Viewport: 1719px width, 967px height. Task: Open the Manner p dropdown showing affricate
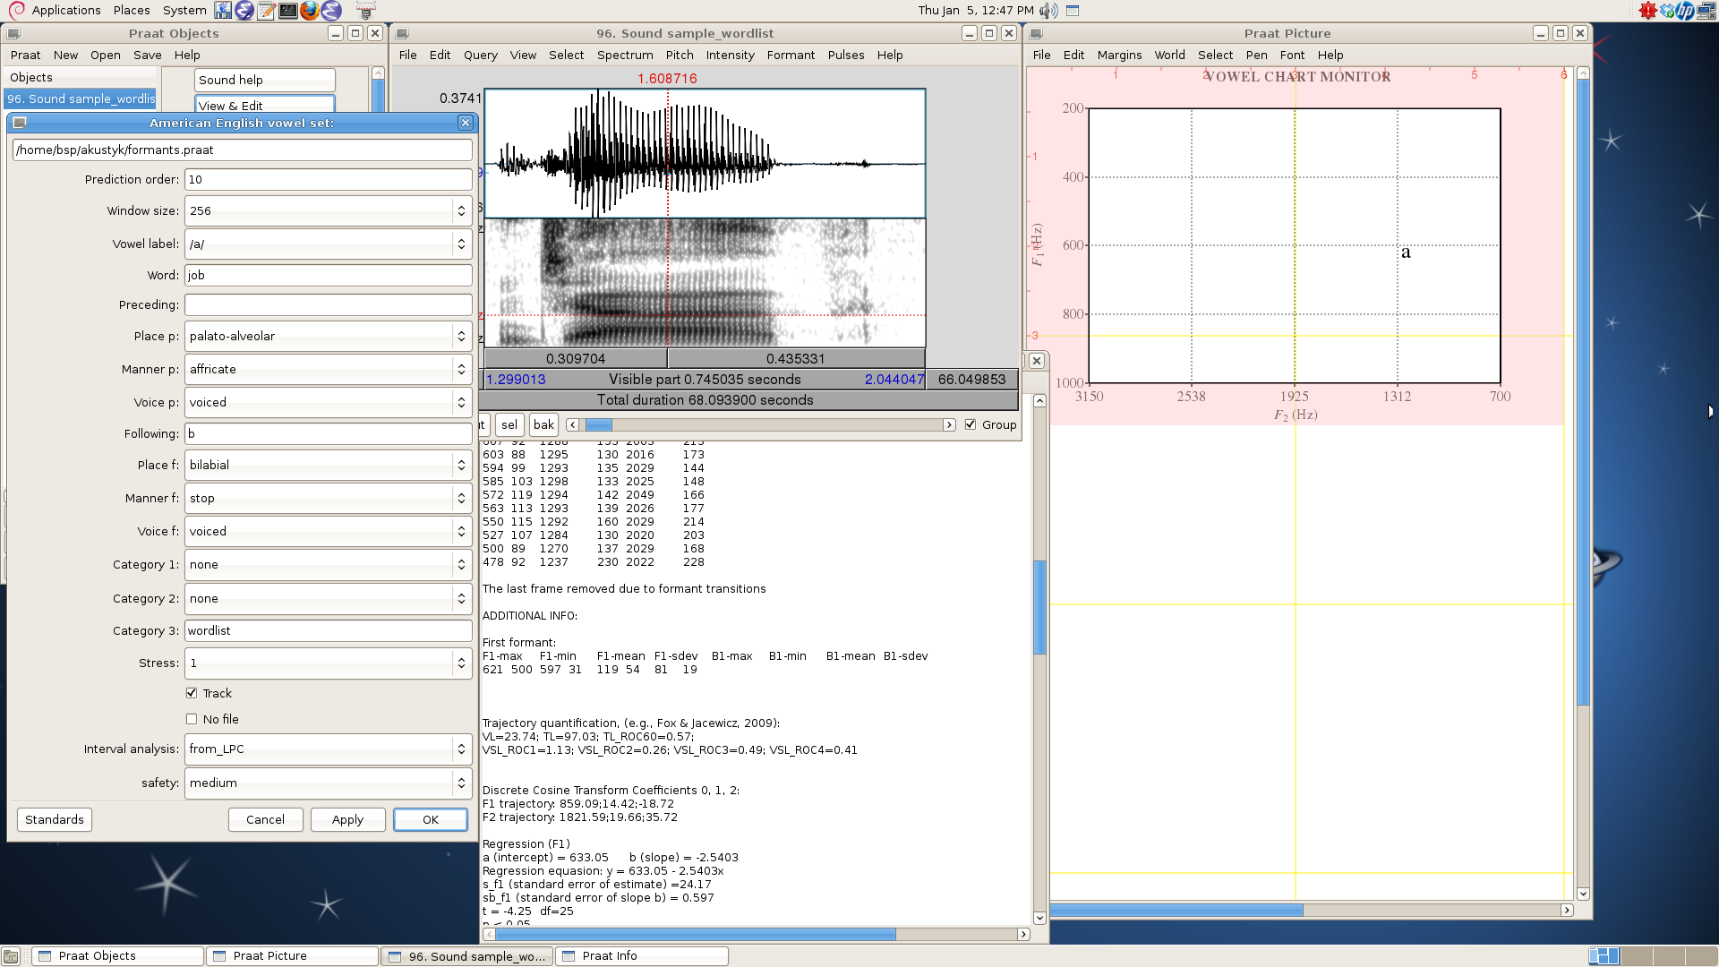coord(328,369)
